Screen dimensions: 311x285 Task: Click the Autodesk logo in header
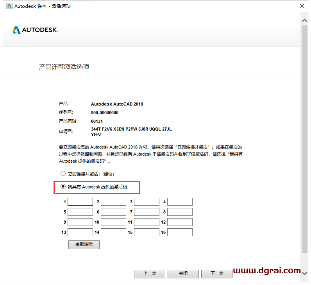coord(35,30)
